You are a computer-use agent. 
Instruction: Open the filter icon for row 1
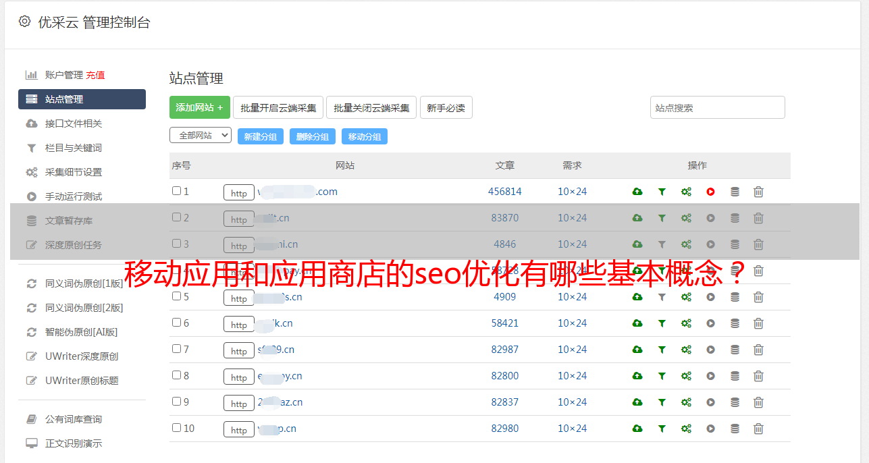tap(662, 192)
